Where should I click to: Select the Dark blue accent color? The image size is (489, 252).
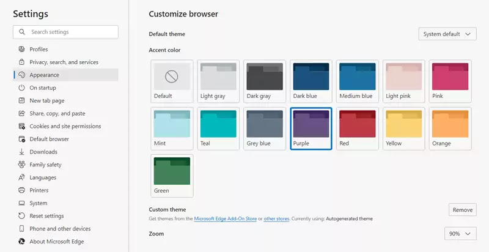(x=311, y=81)
